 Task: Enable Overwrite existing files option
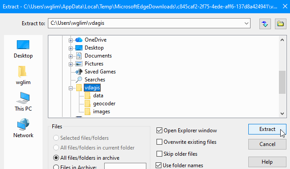click(x=159, y=142)
